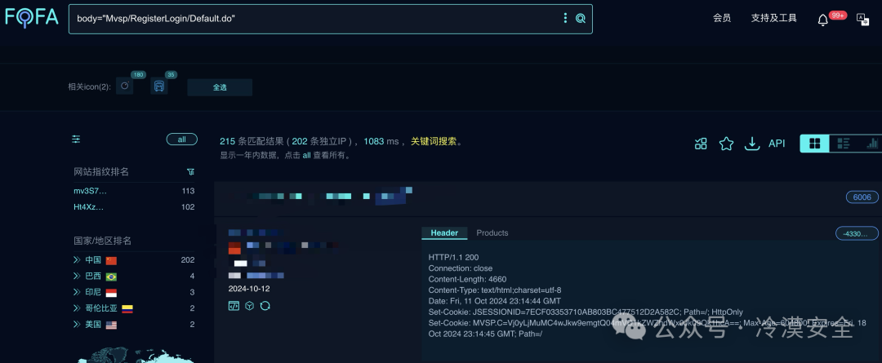
Task: Click the 关键词搜索 keyword search link
Action: [434, 142]
